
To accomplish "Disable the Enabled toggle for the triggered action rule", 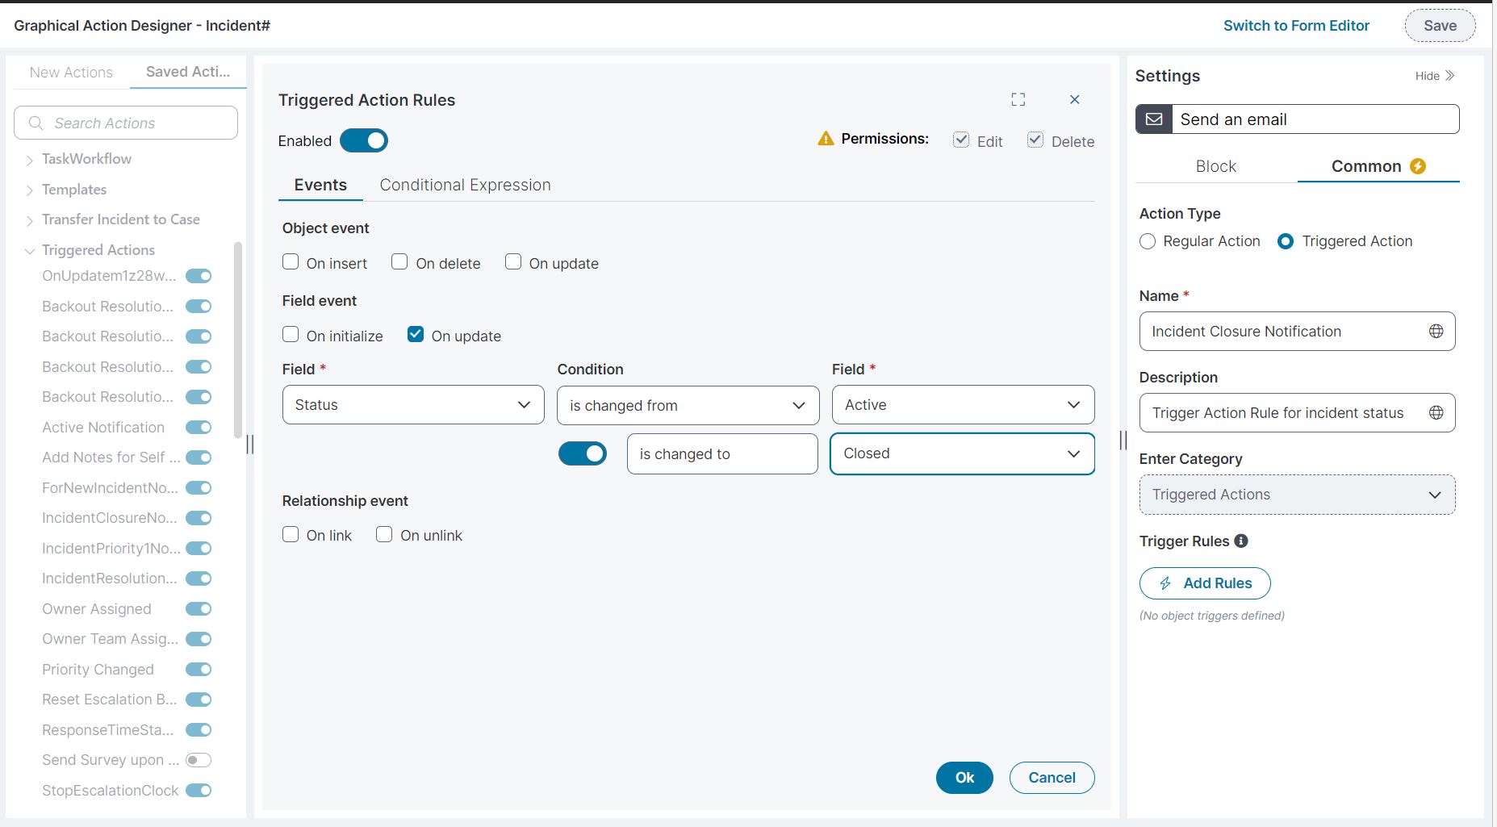I will point(364,140).
